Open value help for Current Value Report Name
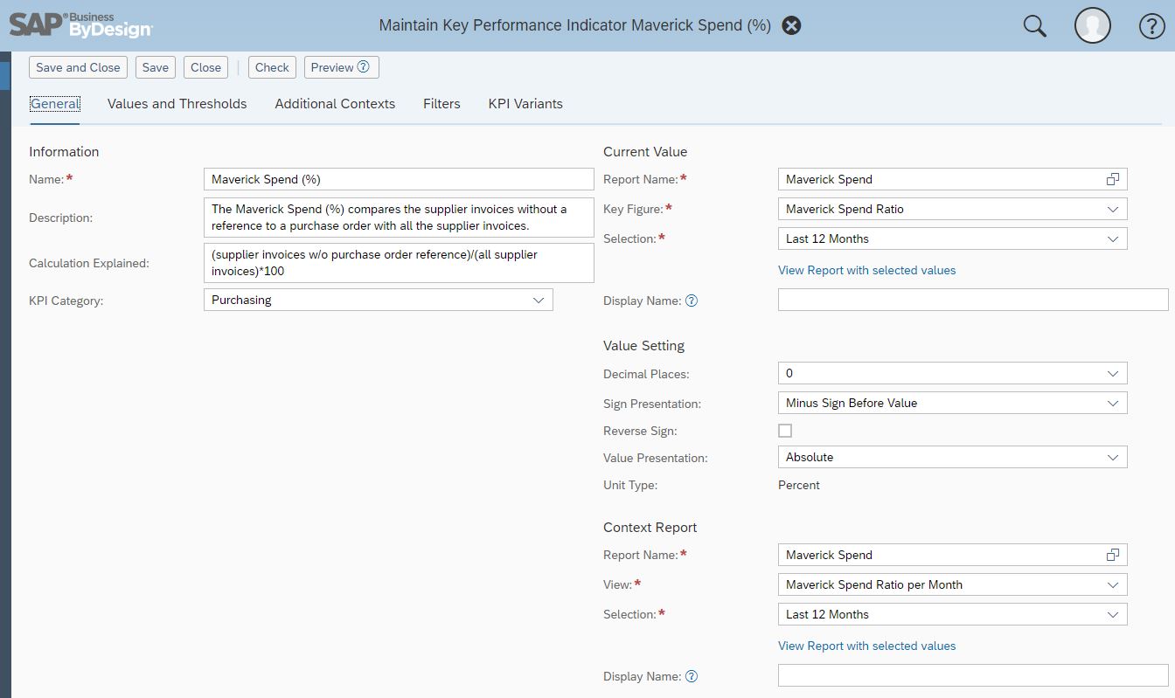1175x698 pixels. [1112, 179]
